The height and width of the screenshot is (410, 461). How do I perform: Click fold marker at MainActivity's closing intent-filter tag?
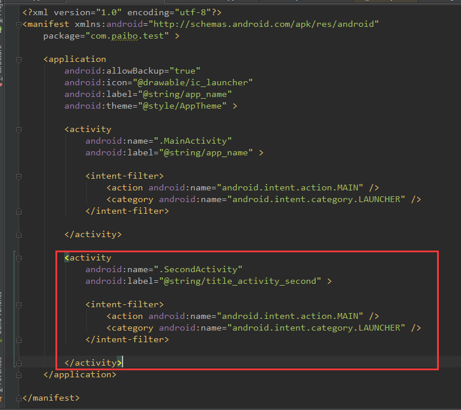coord(19,211)
